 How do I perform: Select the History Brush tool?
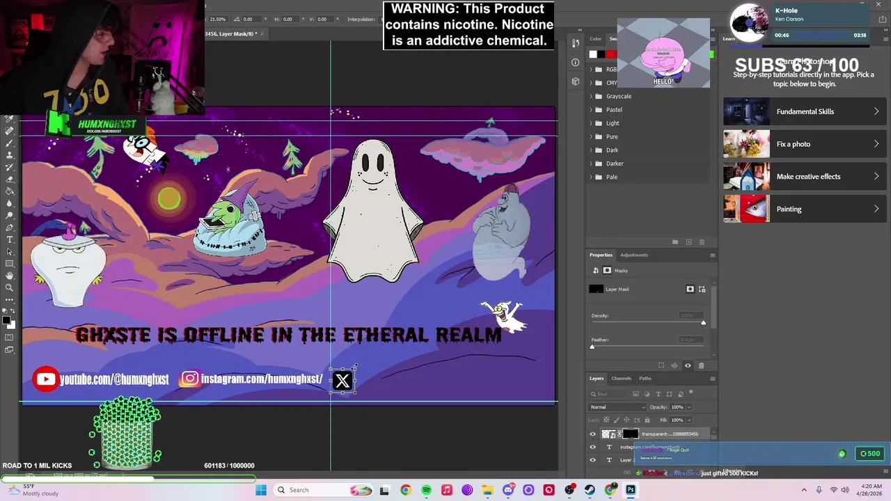10,167
